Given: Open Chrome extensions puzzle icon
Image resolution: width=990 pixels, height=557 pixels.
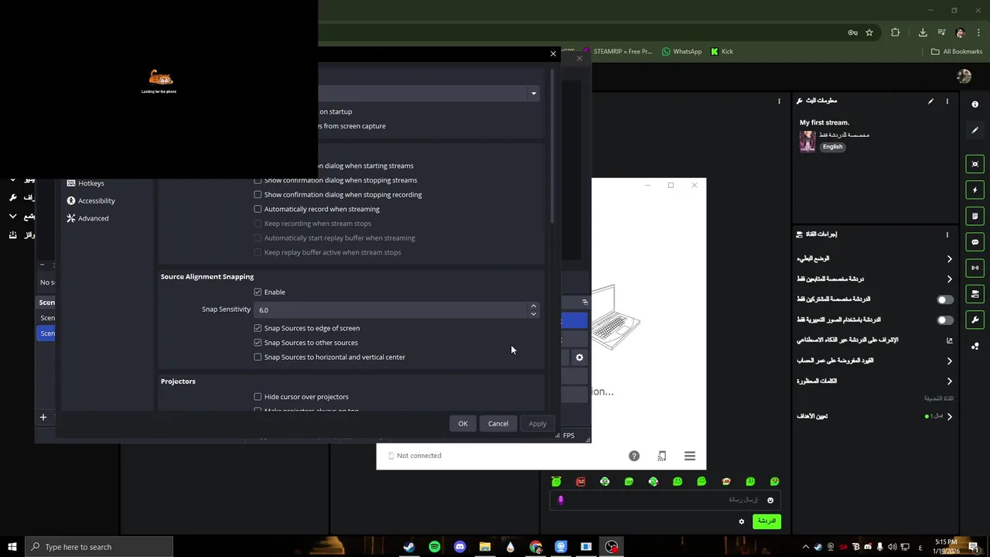Looking at the screenshot, I should (x=896, y=32).
